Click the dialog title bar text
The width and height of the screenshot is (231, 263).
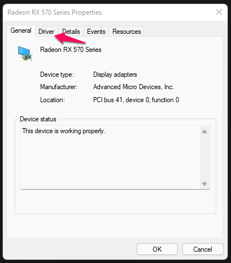click(55, 12)
